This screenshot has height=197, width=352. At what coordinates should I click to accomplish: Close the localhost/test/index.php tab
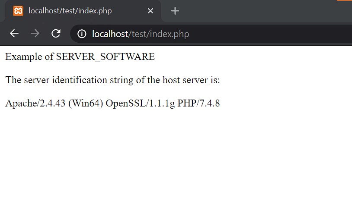(150, 11)
